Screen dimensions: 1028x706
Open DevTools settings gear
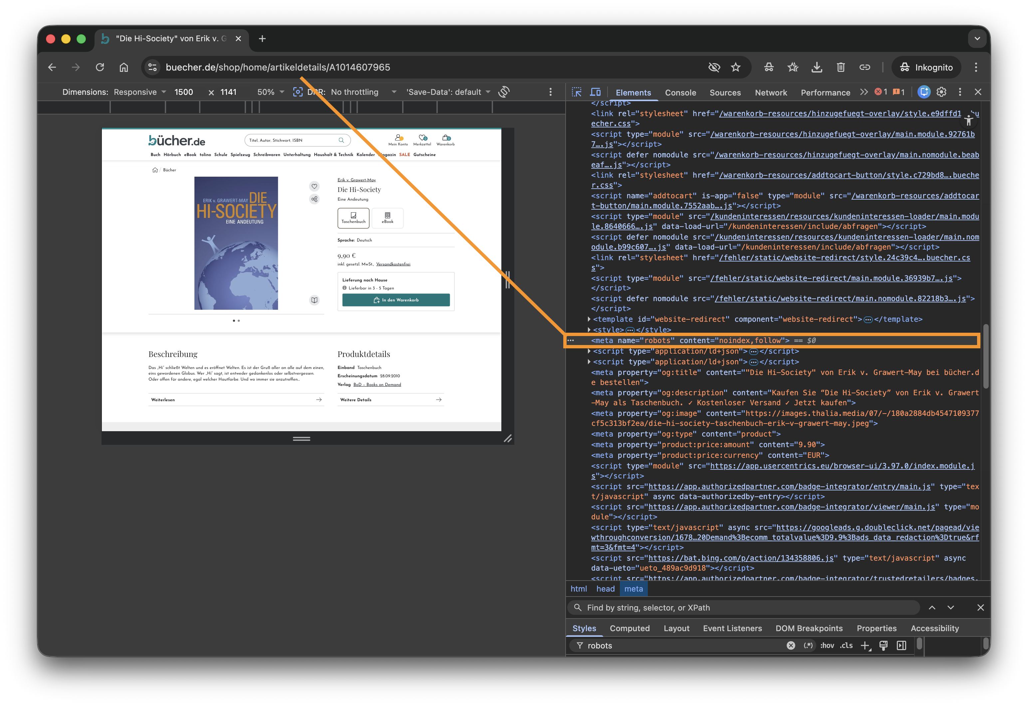(x=941, y=92)
